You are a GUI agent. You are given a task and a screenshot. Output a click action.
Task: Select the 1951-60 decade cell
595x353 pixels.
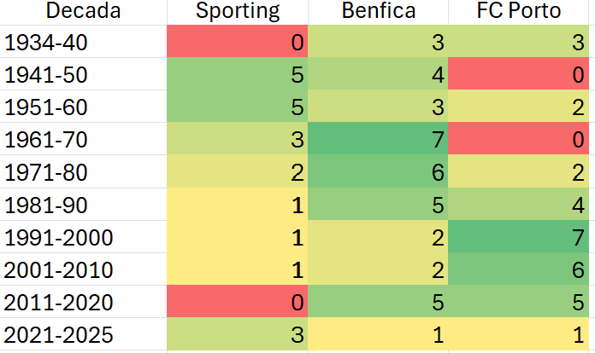tap(83, 106)
